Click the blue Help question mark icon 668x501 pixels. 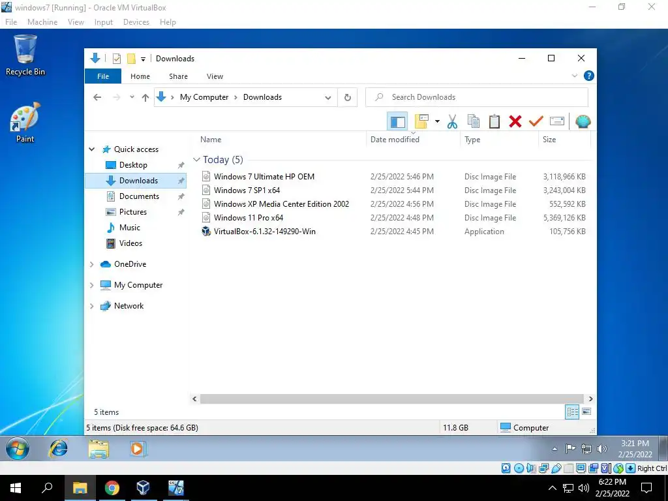click(589, 76)
